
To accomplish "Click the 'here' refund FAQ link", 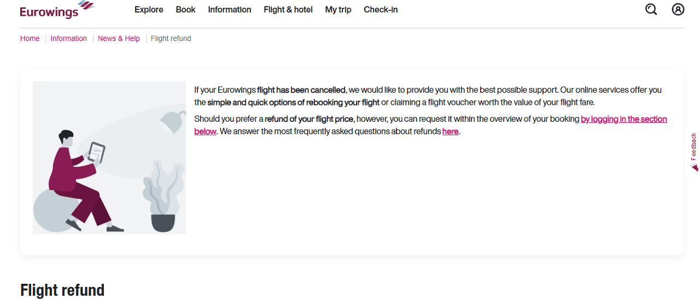I will 450,132.
